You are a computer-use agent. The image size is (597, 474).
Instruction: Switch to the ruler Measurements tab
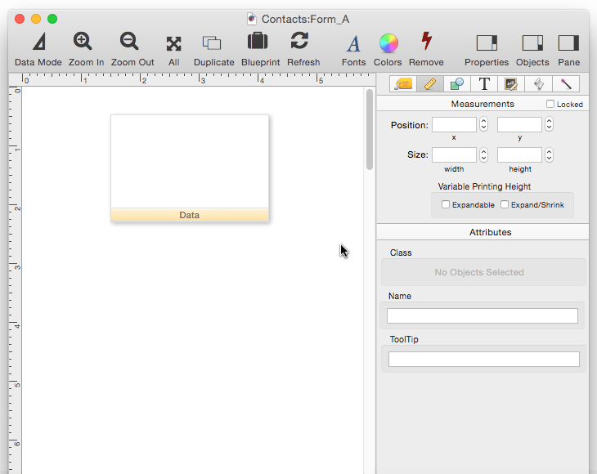[430, 83]
